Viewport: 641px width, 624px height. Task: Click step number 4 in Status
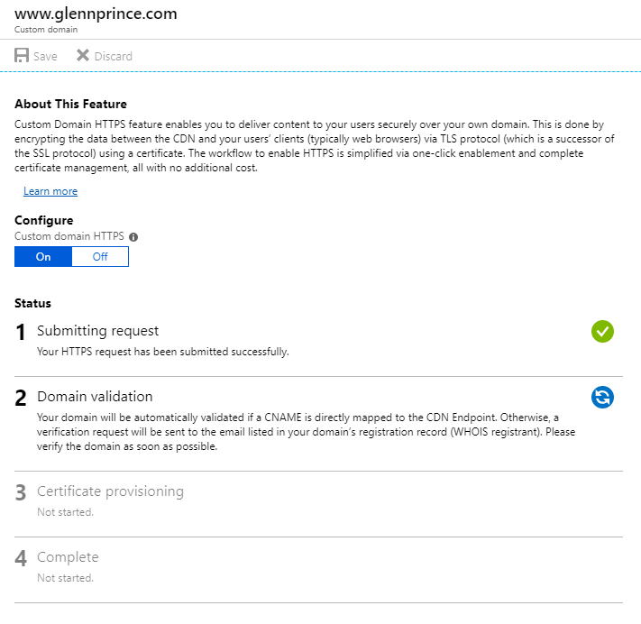[21, 559]
